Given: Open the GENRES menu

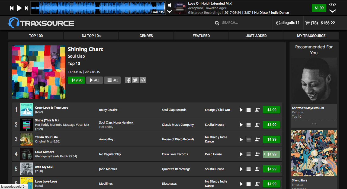Looking at the screenshot, I should point(146,36).
